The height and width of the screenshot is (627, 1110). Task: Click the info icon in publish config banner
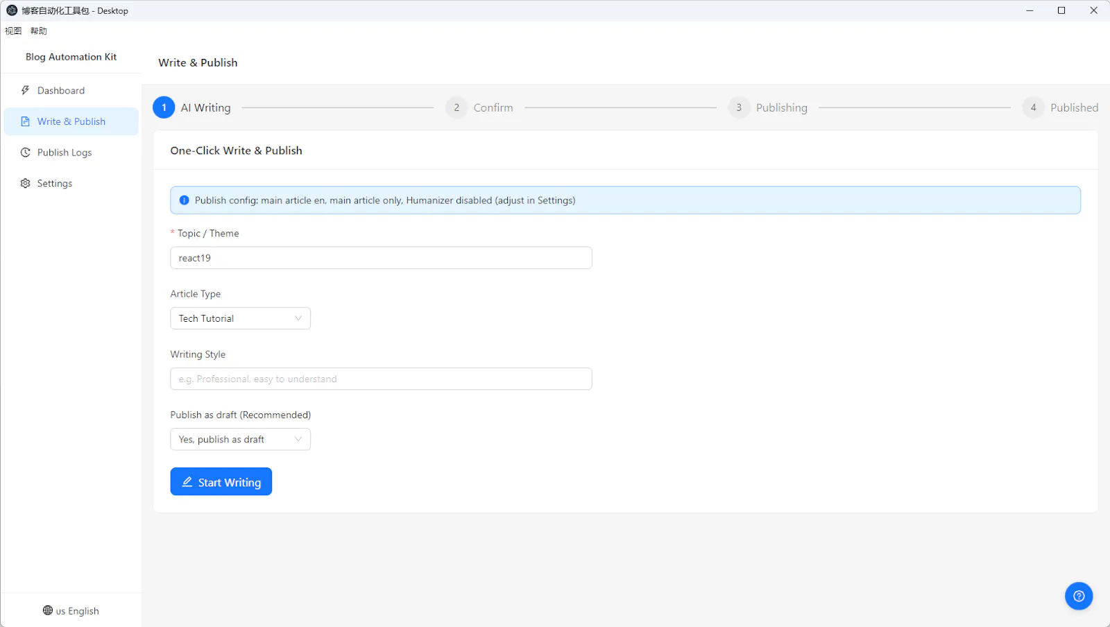185,200
